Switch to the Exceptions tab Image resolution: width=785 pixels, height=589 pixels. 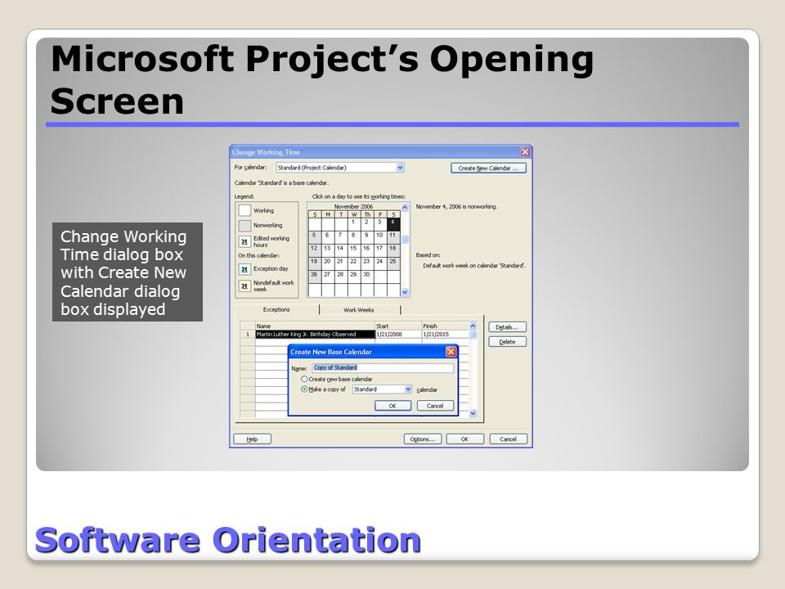point(276,309)
